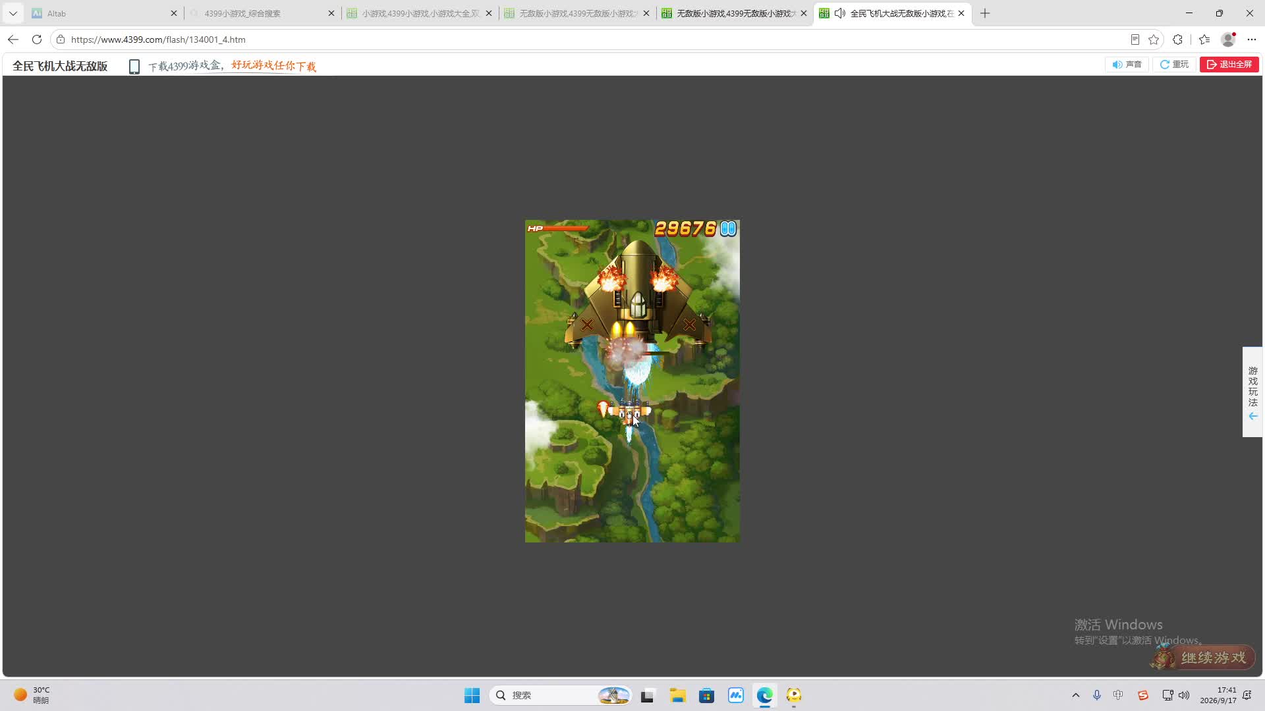1265x711 pixels.
Task: Click the 全民飞机大战无敌版 page title
Action: [x=60, y=66]
